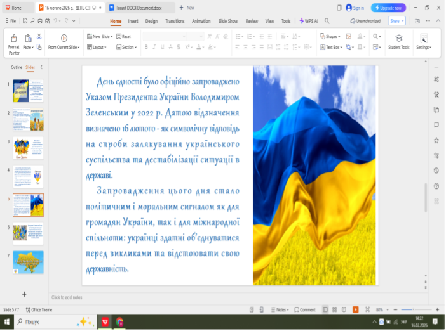Viewport: 446px width, 331px height.
Task: Open the Transitions ribbon tab
Action: point(174,21)
